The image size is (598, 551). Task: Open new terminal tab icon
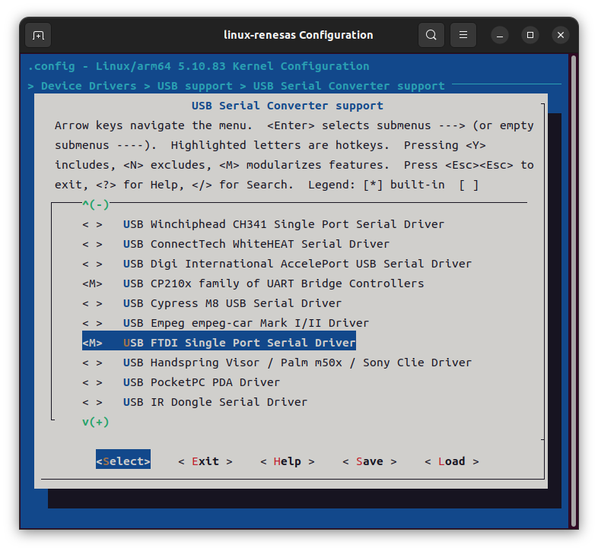point(38,35)
